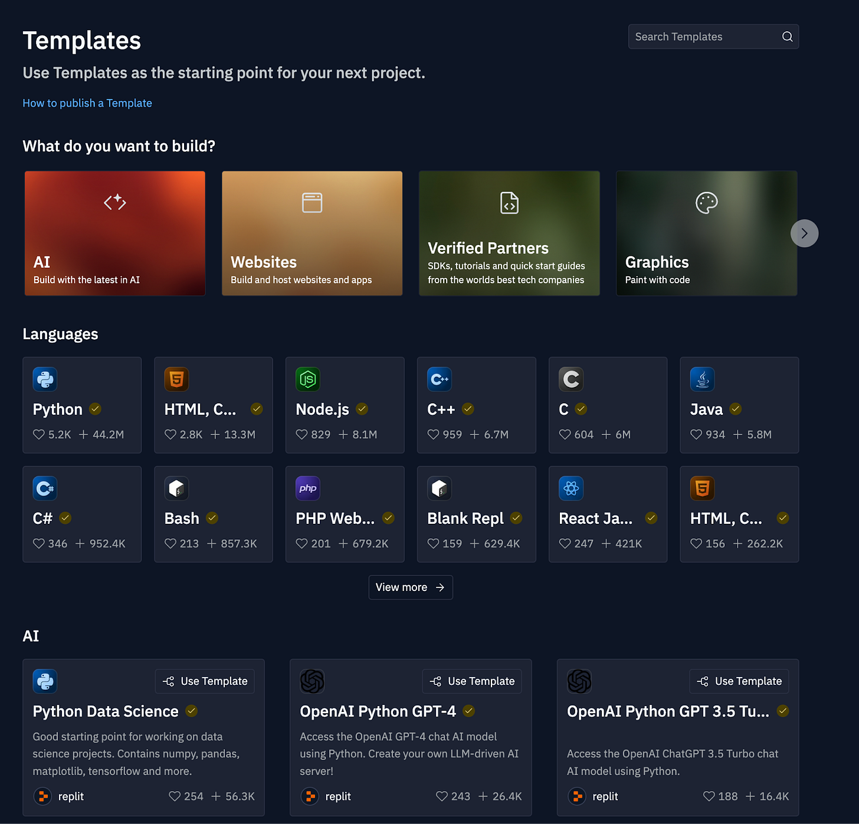
Task: Click the Java logo icon
Action: click(703, 379)
